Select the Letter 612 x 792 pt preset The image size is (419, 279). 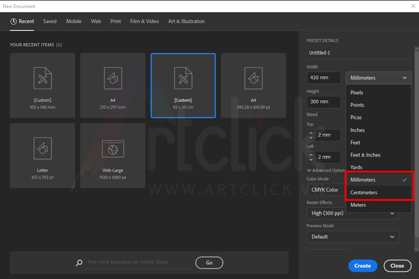tap(42, 155)
